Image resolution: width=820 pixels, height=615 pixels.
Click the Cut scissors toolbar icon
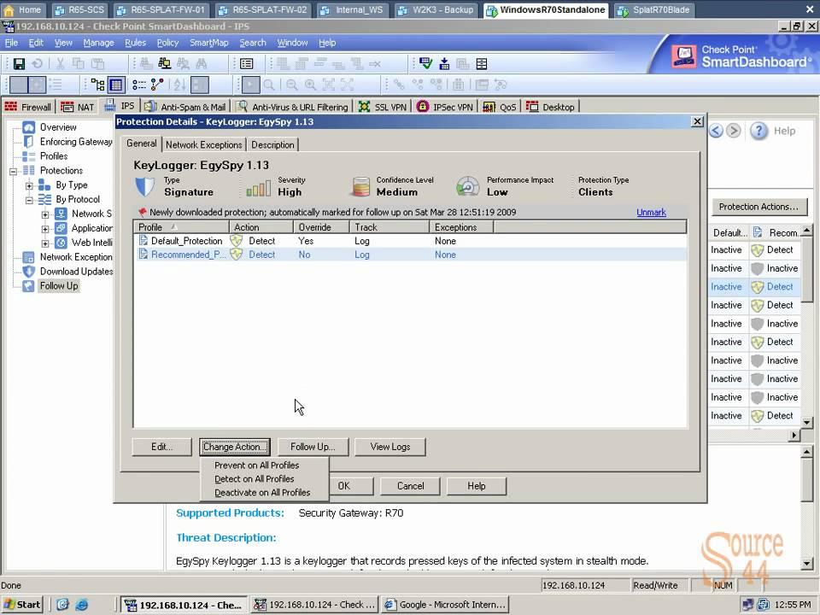(x=60, y=64)
